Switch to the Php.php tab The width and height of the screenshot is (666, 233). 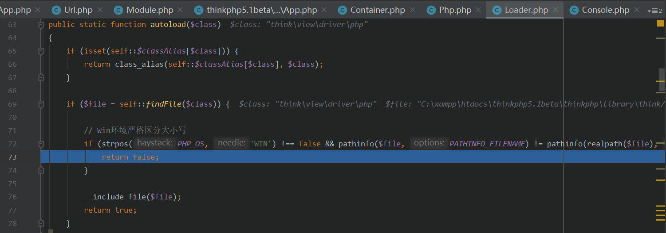(x=455, y=10)
